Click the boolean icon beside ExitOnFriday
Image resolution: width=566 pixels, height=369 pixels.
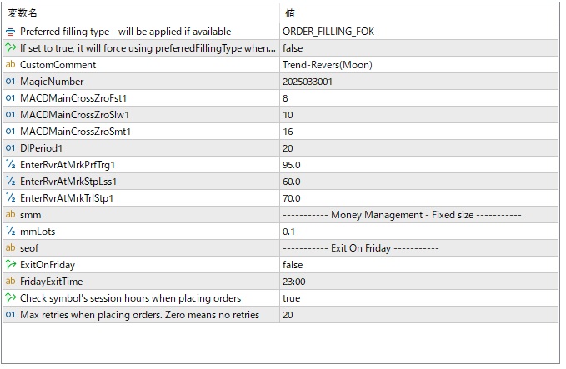pyautogui.click(x=11, y=265)
